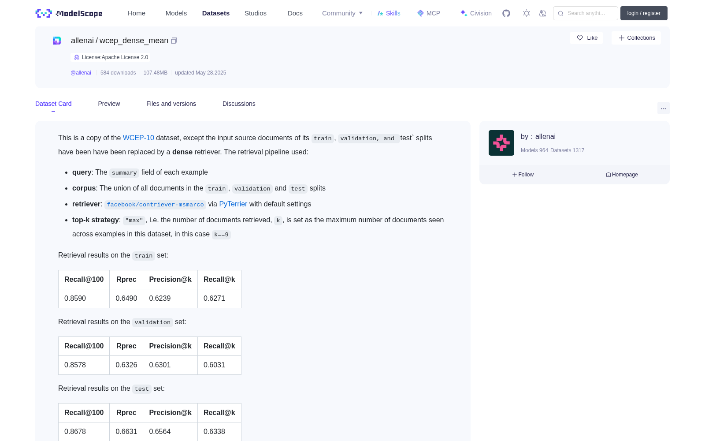Image resolution: width=705 pixels, height=441 pixels.
Task: Click train table cell 0.6239
Action: [x=170, y=299]
